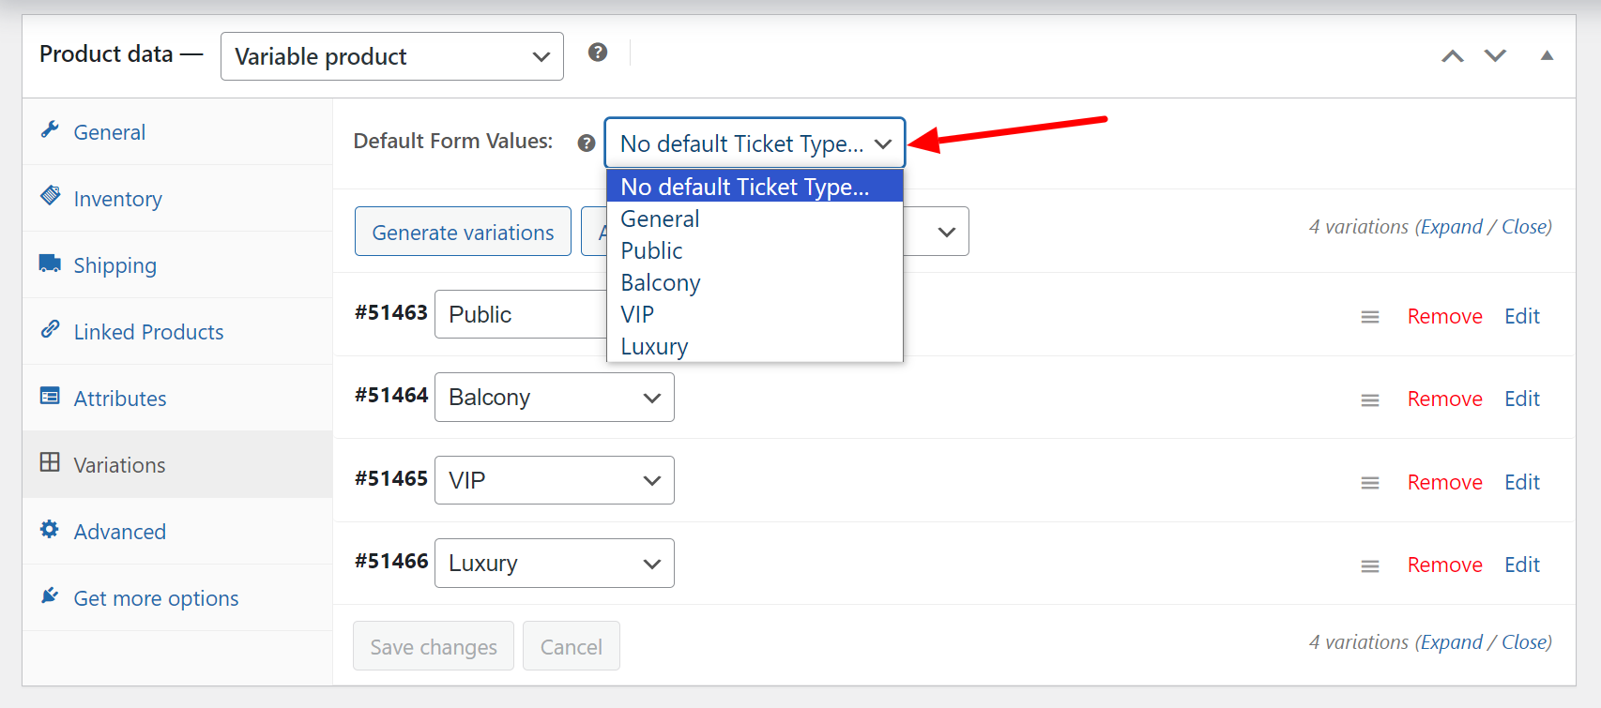Screen dimensions: 1601x708
Task: Edit variation #51463
Action: 1522,317
